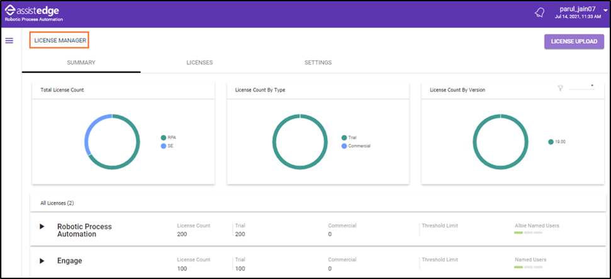Click the Total License Count donut chart
611x279 pixels.
[x=112, y=141]
